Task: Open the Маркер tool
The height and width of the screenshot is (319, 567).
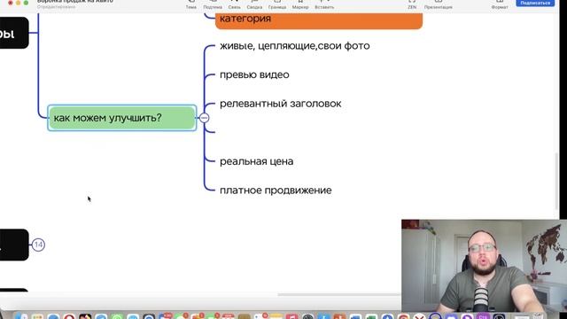Action: (300, 4)
